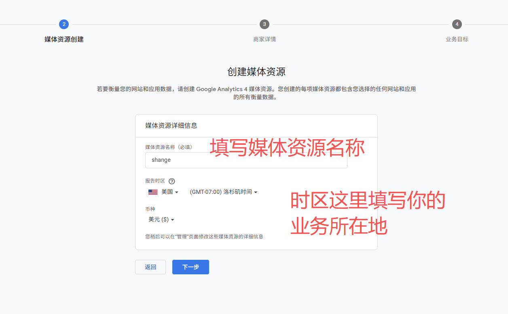The height and width of the screenshot is (314, 508).
Task: Click the 您稍后可以在“管理”页面修改 note
Action: click(204, 236)
